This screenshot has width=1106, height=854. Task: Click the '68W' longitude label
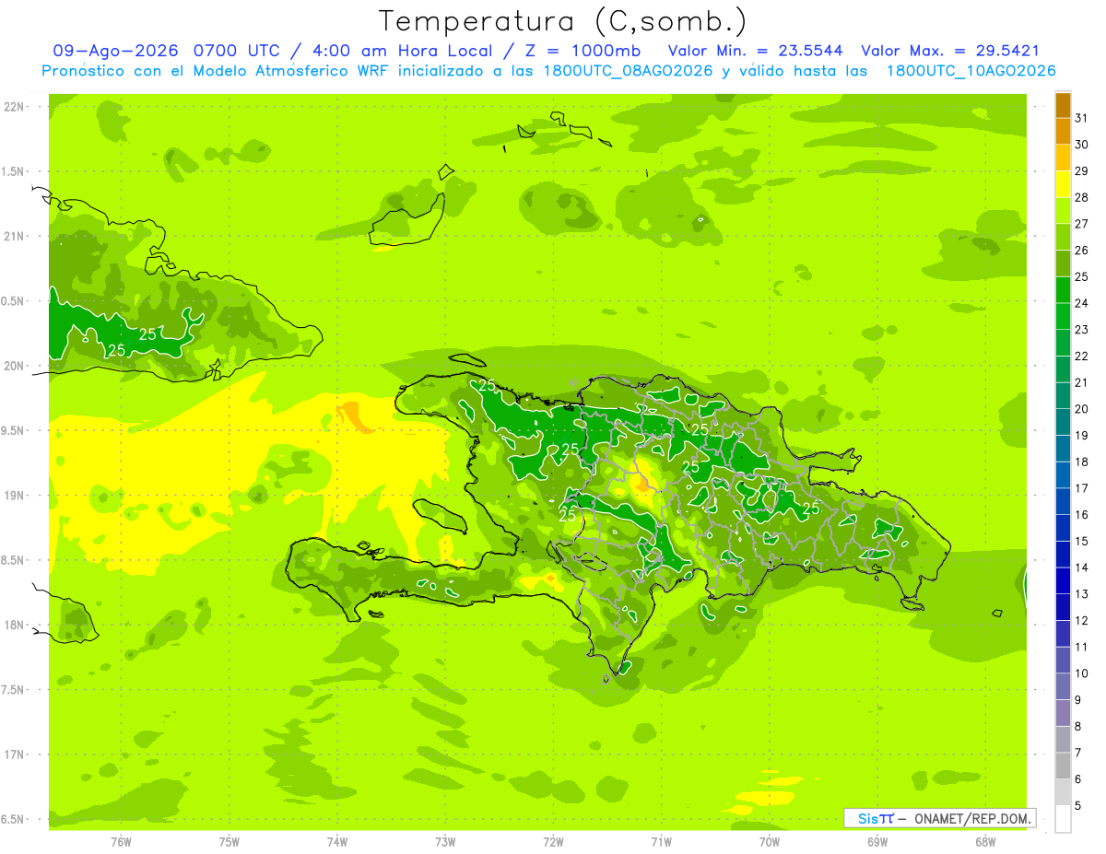(x=985, y=841)
